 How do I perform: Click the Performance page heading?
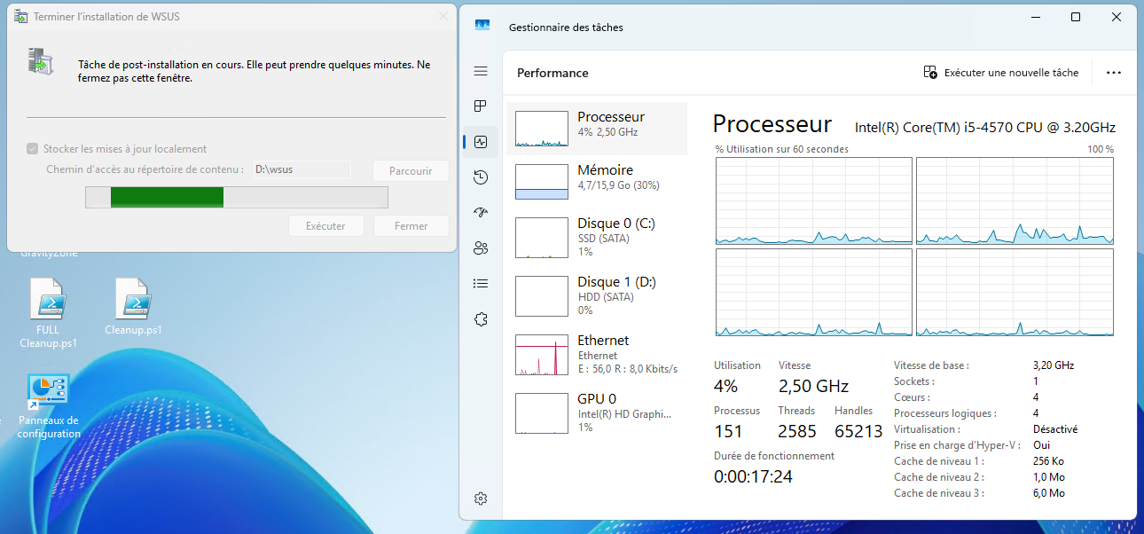click(552, 73)
